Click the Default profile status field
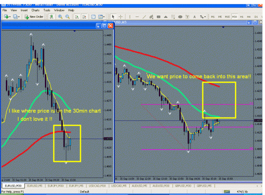Viewport: 265px width, 195px height. (84, 192)
